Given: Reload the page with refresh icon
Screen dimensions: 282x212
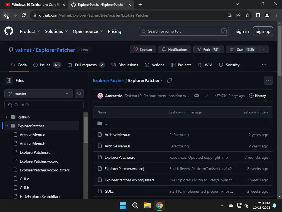Looking at the screenshot, I should point(24,15).
